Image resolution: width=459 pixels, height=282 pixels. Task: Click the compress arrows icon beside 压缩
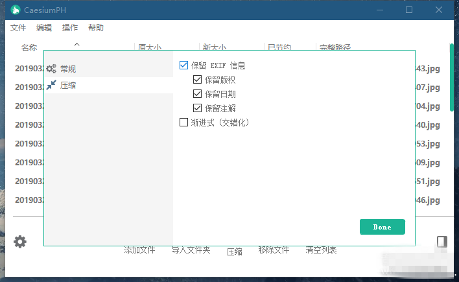[x=51, y=85]
